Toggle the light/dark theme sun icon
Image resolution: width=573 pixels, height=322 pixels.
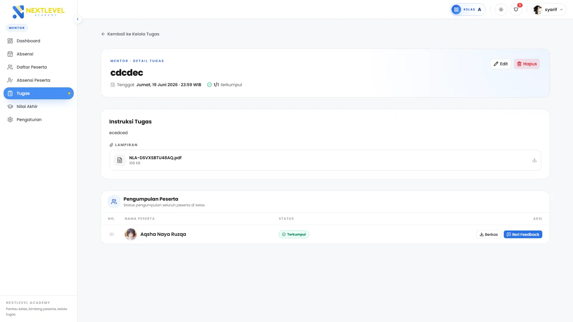point(501,10)
